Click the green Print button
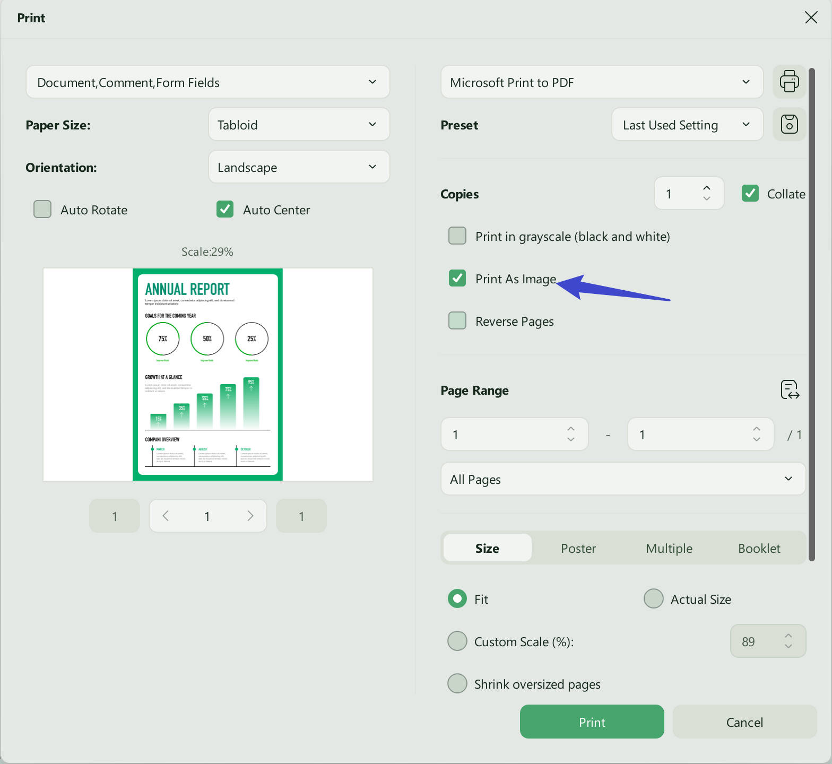The height and width of the screenshot is (764, 832). (x=592, y=722)
